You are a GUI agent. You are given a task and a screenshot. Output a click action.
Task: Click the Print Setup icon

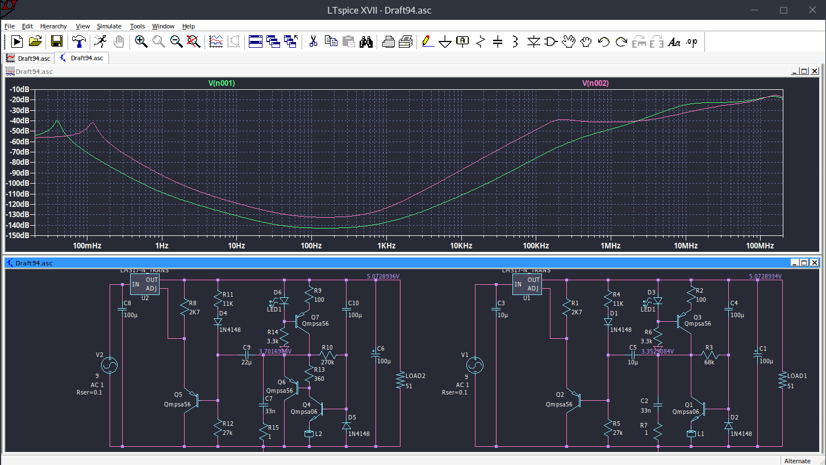(x=388, y=41)
